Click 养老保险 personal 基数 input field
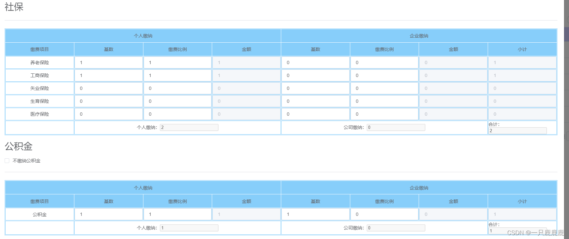The width and height of the screenshot is (569, 239). point(109,62)
